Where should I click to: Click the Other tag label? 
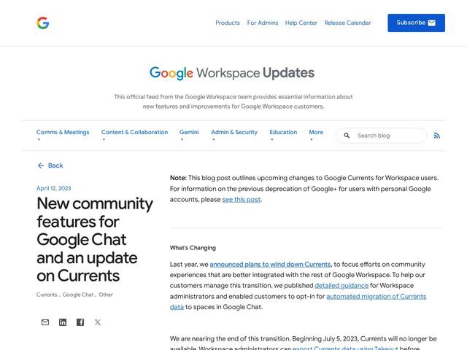tap(106, 295)
